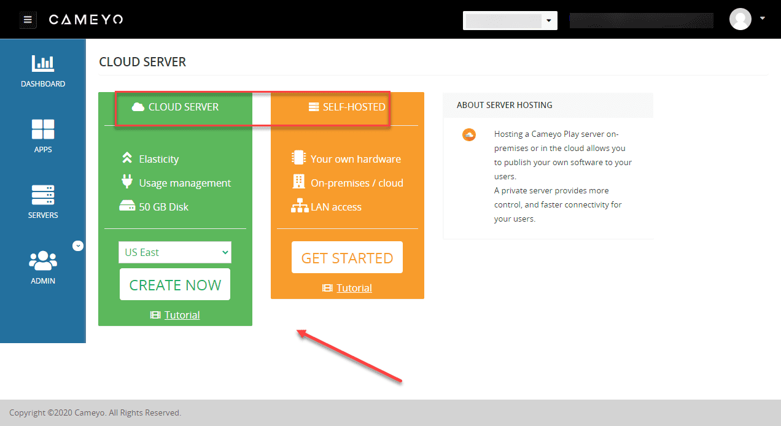Click the Get Started button

coord(347,257)
